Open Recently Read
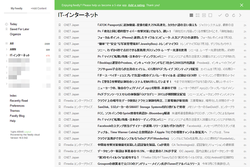The height and width of the screenshot is (167, 250). [19, 101]
